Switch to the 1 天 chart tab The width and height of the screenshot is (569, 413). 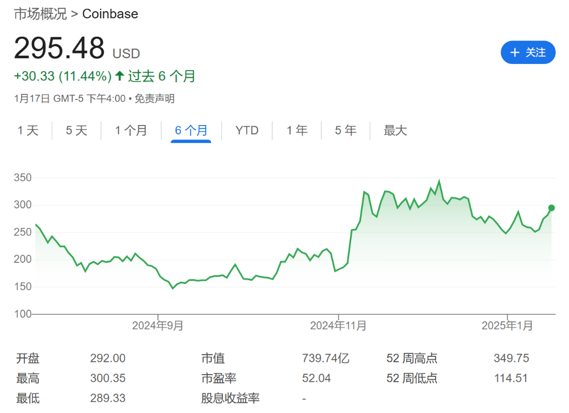pos(28,130)
